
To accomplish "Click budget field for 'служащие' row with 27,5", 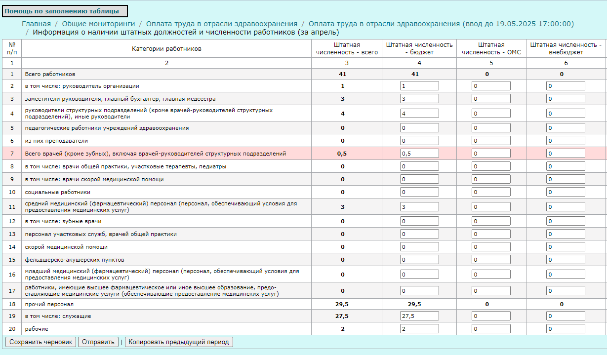I will coord(419,316).
